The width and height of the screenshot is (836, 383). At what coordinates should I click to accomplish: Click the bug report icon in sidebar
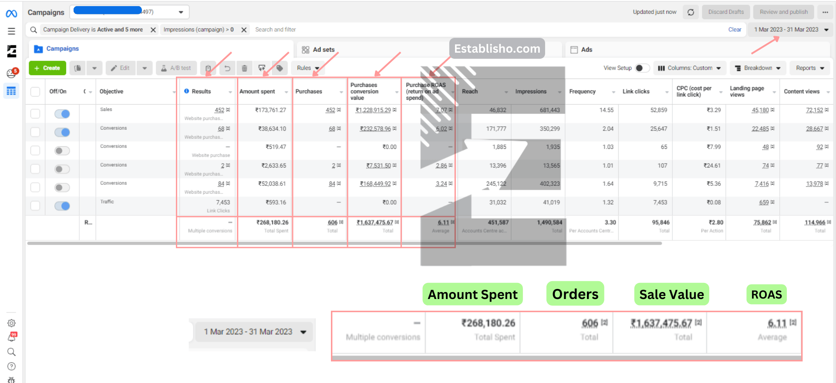[x=12, y=380]
